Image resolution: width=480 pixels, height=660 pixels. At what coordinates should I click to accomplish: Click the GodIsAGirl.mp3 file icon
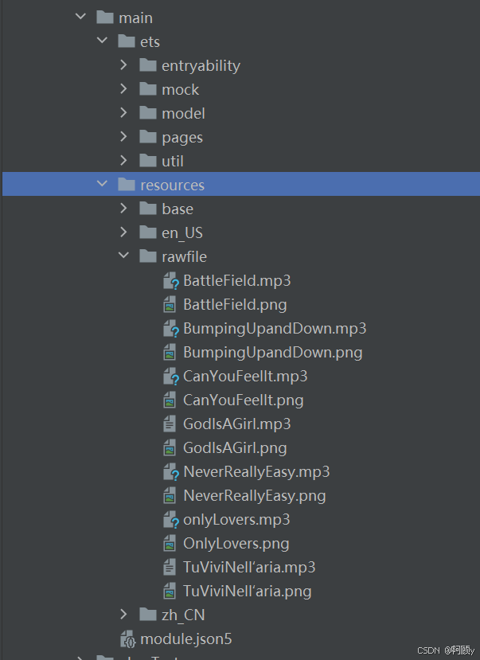pos(170,424)
